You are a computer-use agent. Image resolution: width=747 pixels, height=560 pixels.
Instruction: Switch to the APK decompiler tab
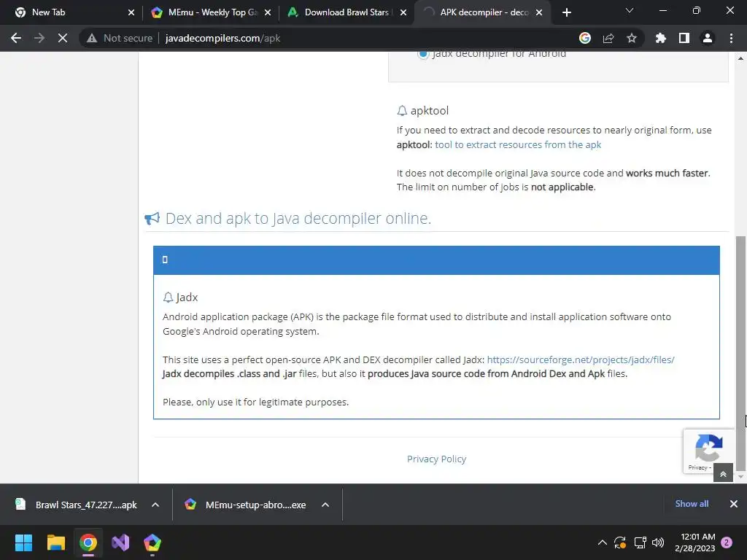click(484, 12)
